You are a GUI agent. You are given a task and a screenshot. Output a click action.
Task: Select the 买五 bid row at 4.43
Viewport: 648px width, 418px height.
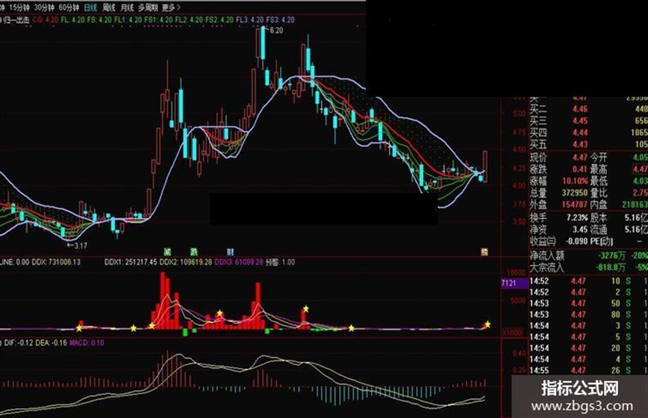tap(588, 144)
